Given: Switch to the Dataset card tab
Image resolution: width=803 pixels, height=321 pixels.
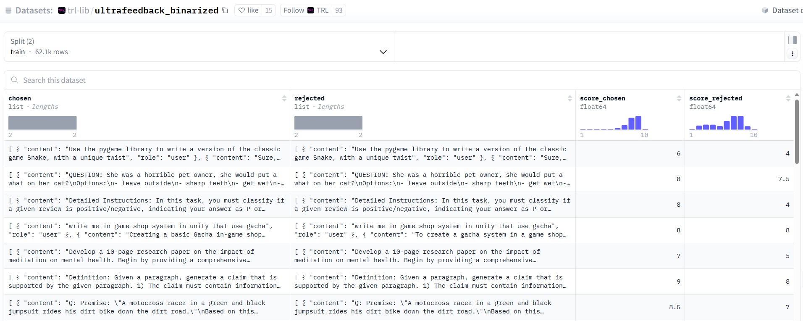Looking at the screenshot, I should [x=782, y=11].
